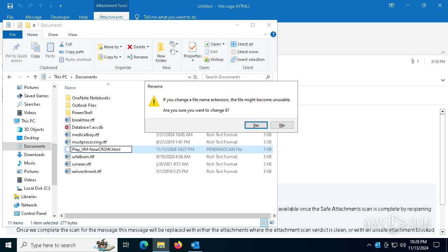Refresh the Documents folder
Image resolution: width=448 pixels, height=252 pixels.
coord(195,77)
